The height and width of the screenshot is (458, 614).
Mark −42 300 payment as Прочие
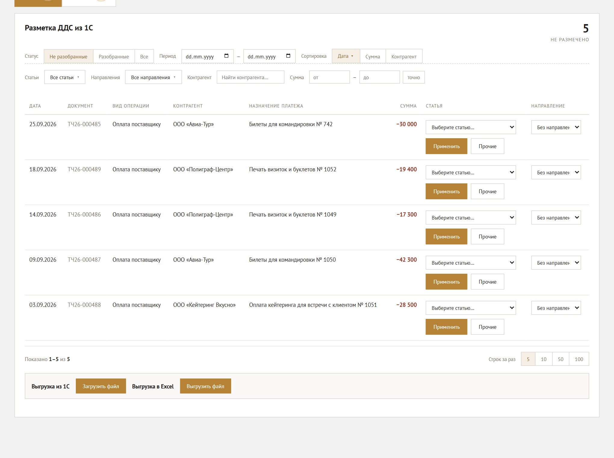click(x=487, y=282)
